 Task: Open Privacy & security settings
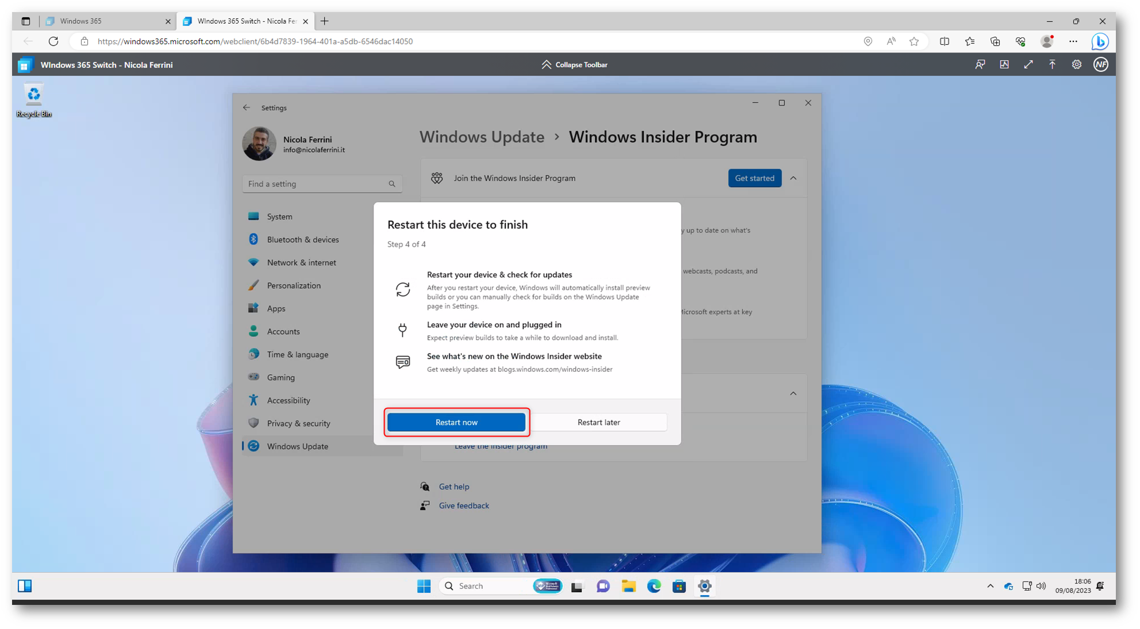point(322,423)
